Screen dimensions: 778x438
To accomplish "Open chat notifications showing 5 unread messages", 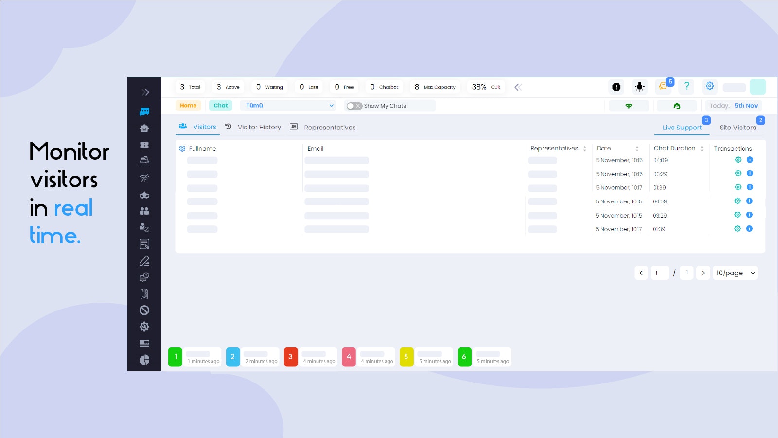I will [663, 87].
